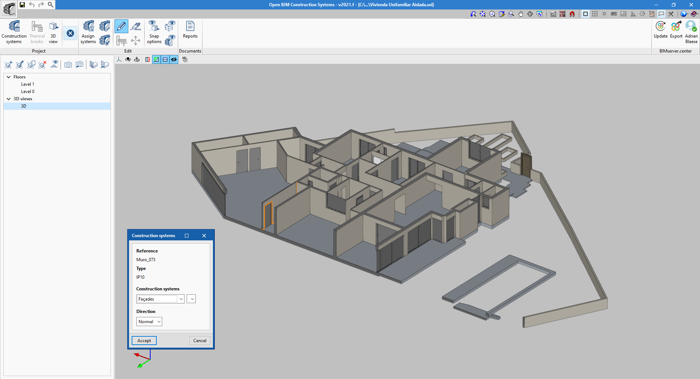Viewport: 700px width, 379px height.
Task: Open the help book dropdown
Action: click(x=694, y=14)
